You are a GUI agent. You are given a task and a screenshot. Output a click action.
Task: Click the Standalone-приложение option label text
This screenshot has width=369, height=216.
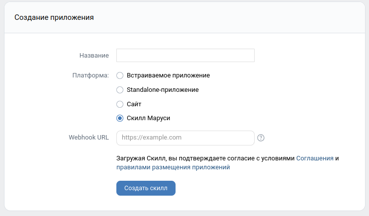[x=163, y=90]
